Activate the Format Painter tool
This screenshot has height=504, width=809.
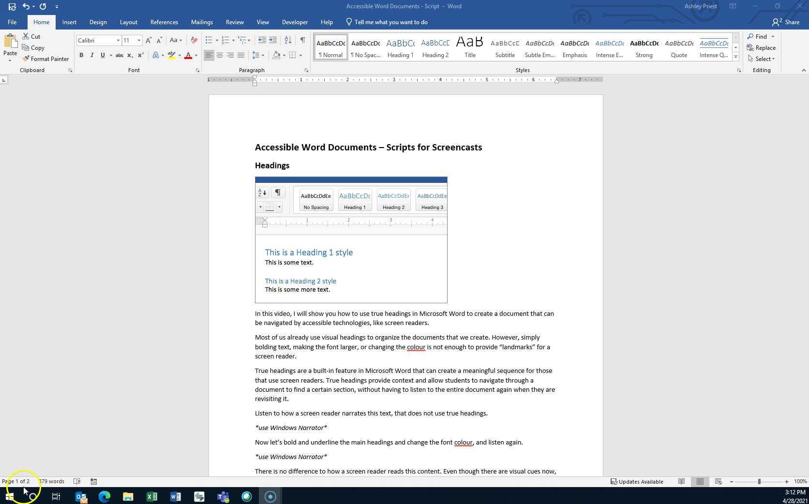(45, 59)
